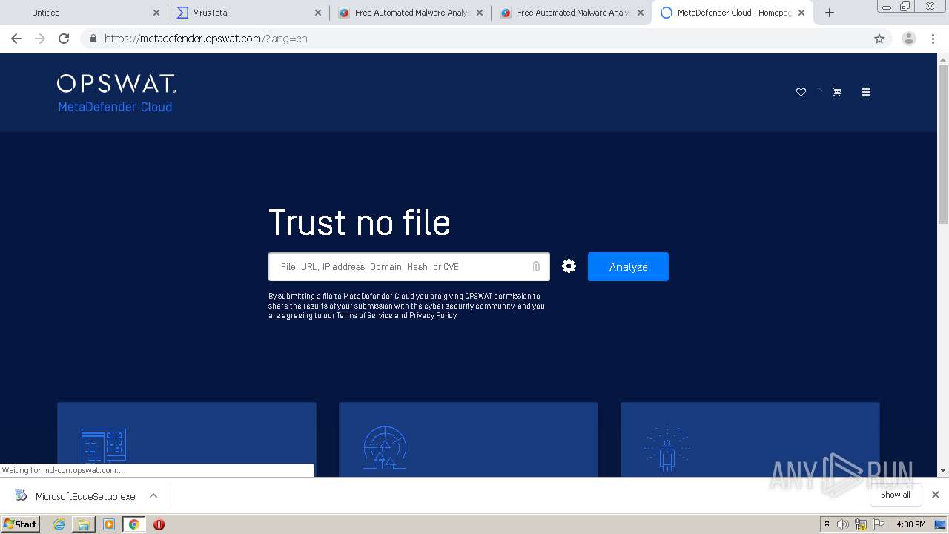Image resolution: width=949 pixels, height=534 pixels.
Task: Open the Chrome three-dot menu
Action: point(933,39)
